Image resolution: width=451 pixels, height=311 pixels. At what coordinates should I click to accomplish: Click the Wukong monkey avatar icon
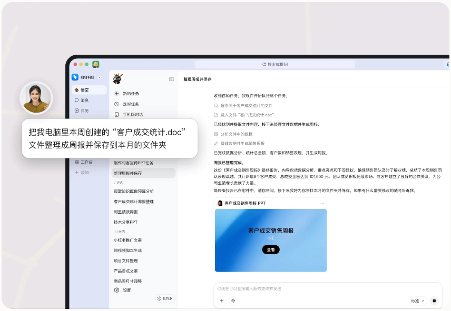(117, 79)
